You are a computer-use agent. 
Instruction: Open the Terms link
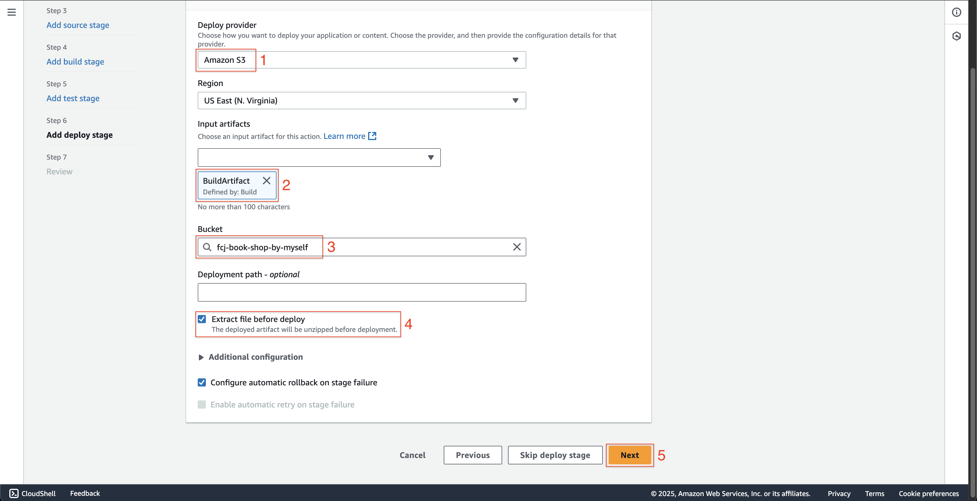(x=875, y=493)
